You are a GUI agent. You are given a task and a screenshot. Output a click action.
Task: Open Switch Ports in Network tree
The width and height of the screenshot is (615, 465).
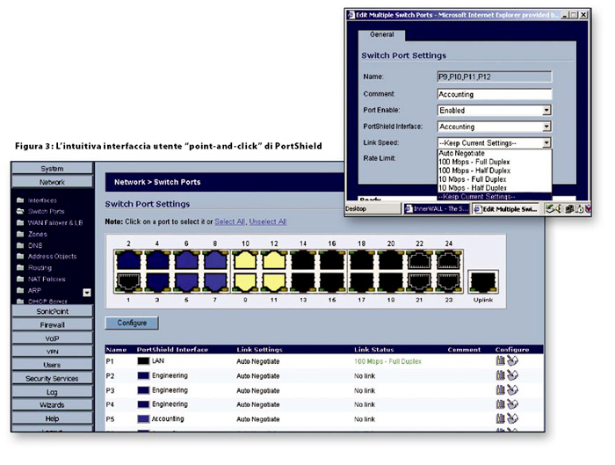click(46, 212)
